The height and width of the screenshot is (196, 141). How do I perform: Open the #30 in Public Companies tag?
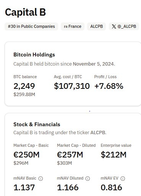pyautogui.click(x=31, y=26)
